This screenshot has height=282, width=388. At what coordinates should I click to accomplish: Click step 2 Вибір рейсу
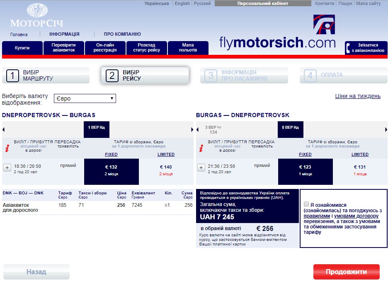pos(145,76)
